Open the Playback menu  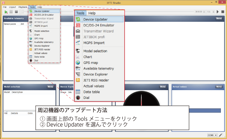pyautogui.click(x=23, y=7)
